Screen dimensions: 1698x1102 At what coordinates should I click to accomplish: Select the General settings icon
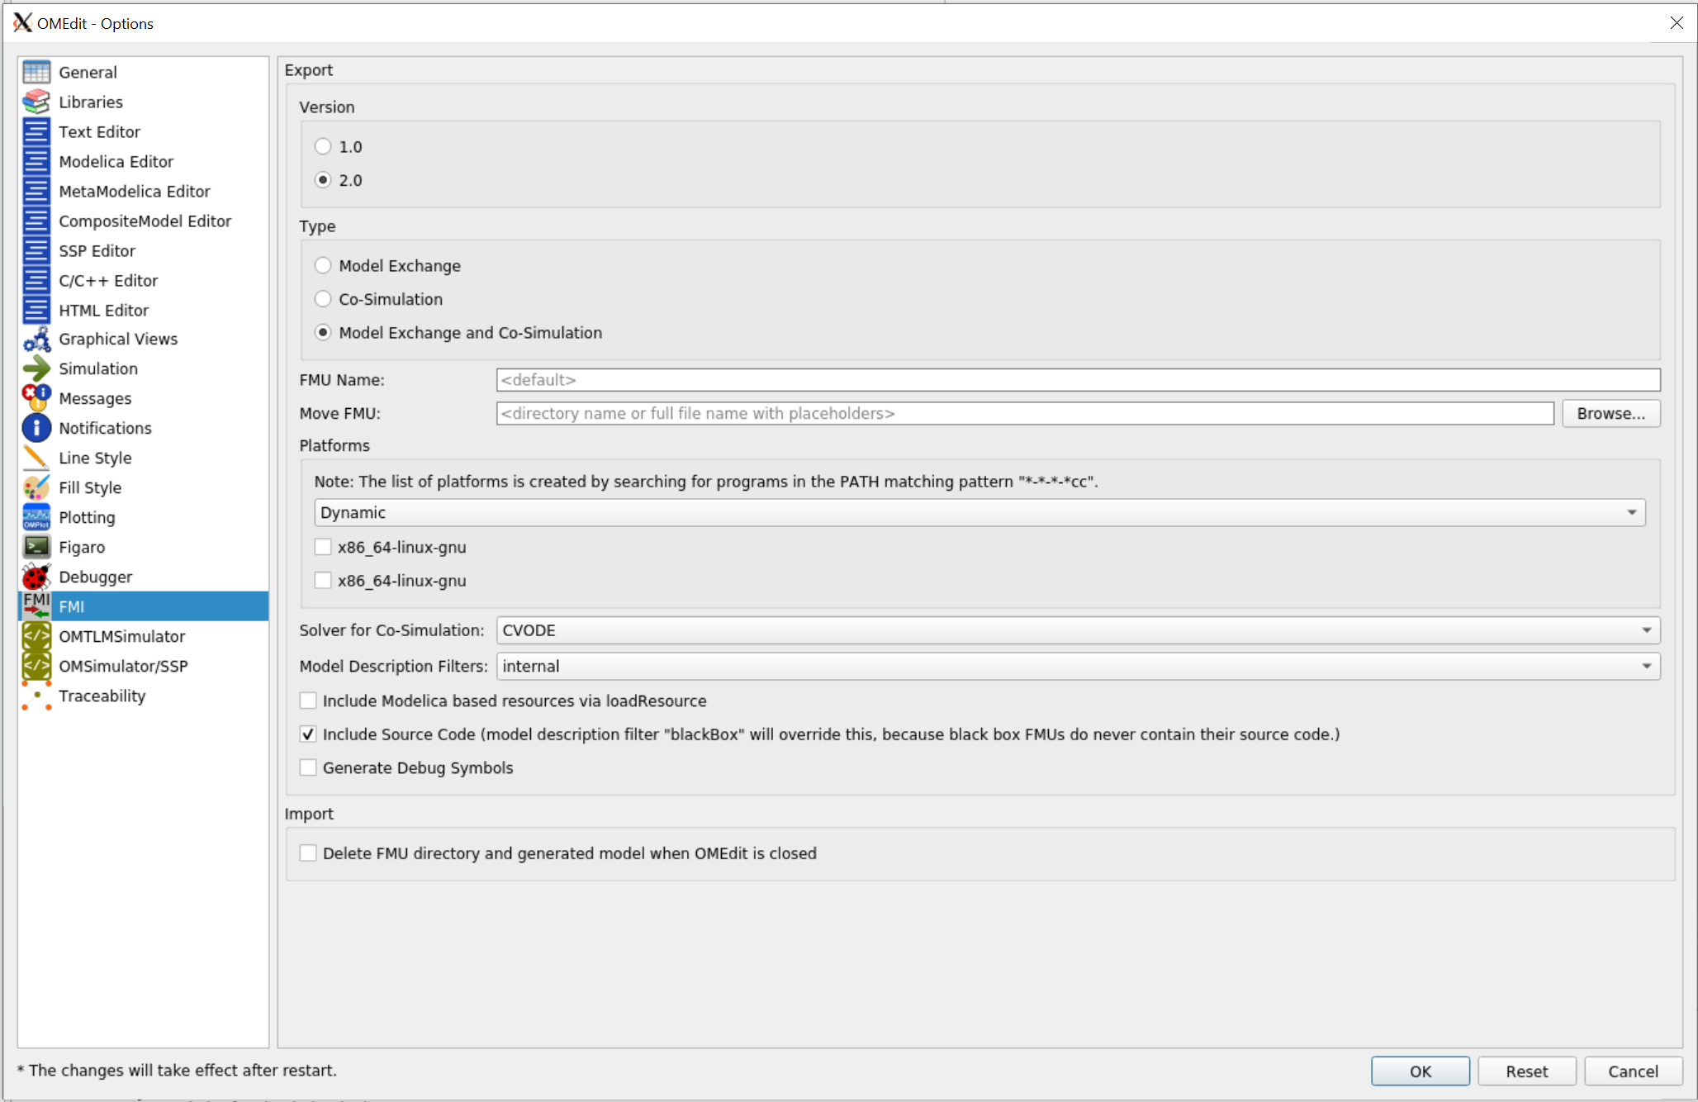point(36,72)
